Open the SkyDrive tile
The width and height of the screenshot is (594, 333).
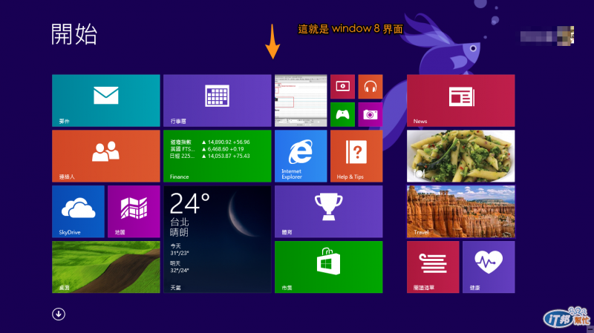coord(78,211)
